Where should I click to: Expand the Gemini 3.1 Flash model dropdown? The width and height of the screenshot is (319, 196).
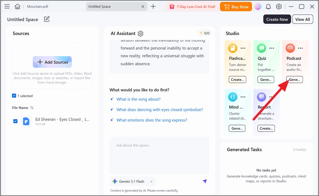point(133,181)
